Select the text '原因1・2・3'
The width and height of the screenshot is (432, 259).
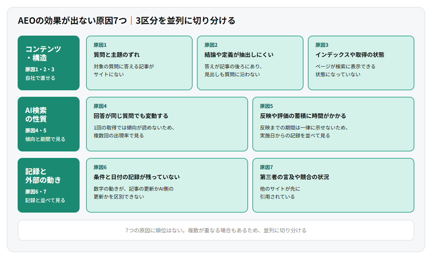click(x=40, y=69)
